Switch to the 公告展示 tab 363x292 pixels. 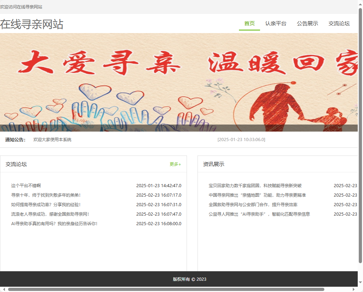307,24
